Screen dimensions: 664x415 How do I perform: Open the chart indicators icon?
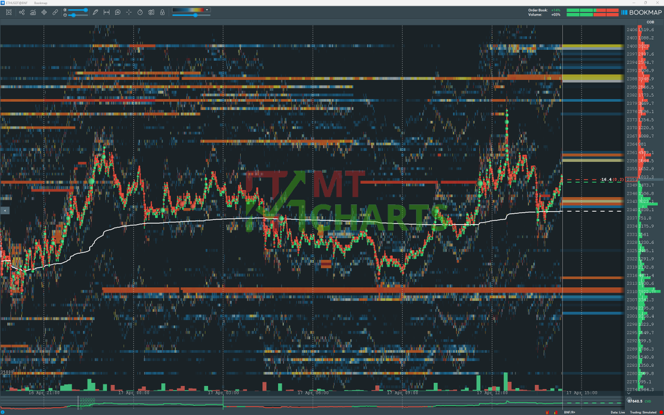point(33,12)
